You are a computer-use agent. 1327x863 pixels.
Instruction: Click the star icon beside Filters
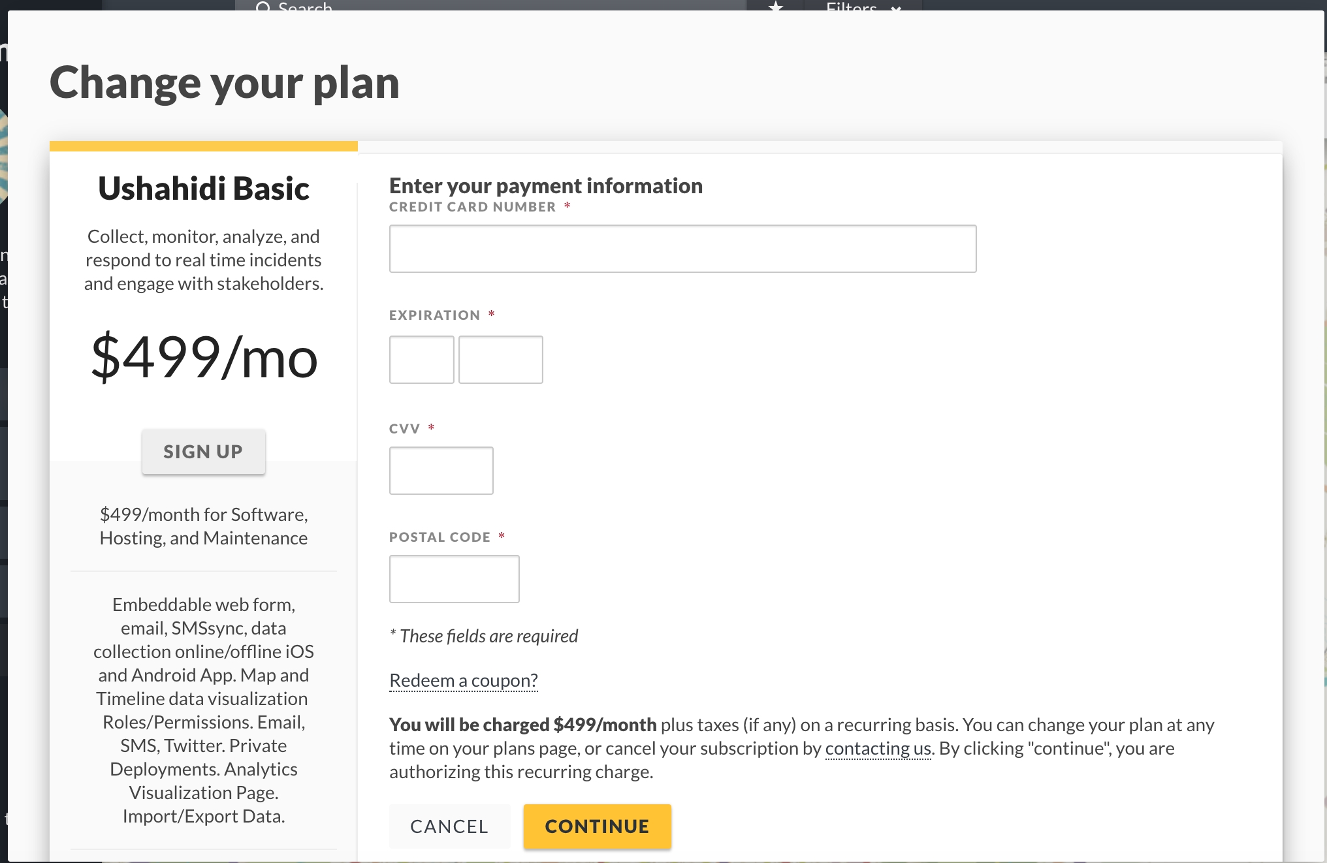click(775, 6)
